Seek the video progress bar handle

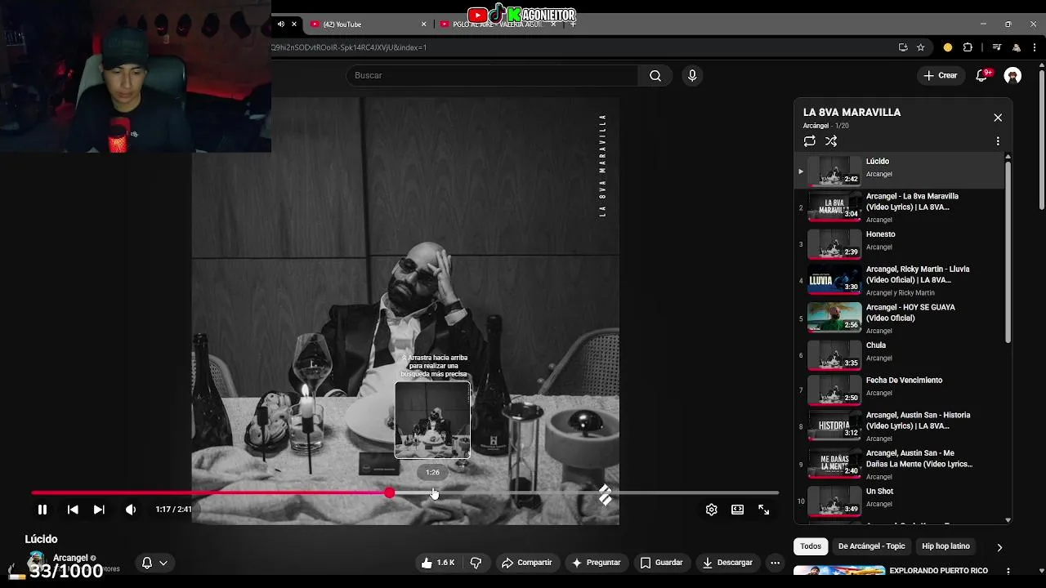(x=390, y=492)
